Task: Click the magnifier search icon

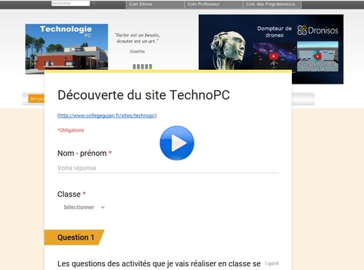Action: click(94, 3)
